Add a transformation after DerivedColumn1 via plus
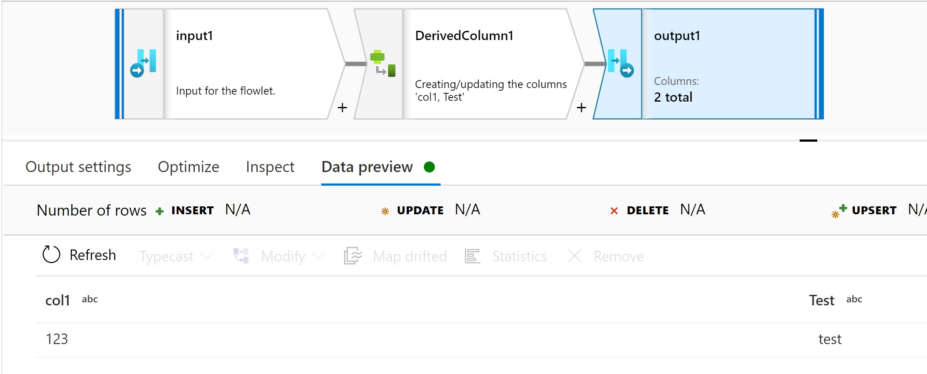 click(582, 107)
